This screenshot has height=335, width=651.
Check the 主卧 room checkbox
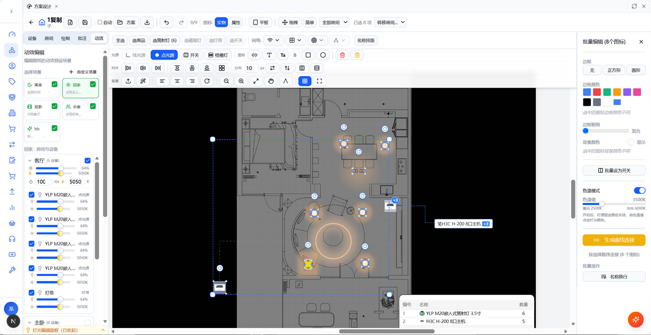pos(88,322)
